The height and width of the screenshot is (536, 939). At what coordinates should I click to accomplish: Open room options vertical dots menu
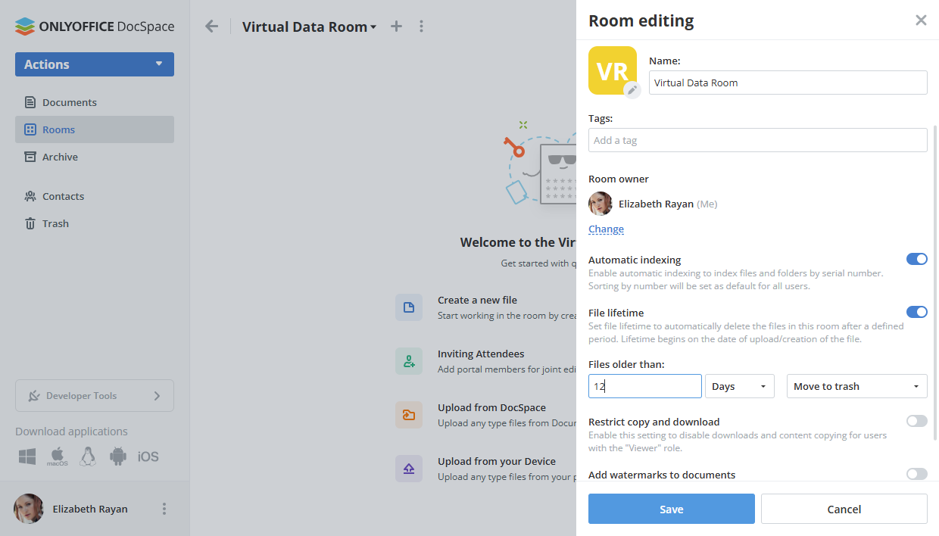(x=422, y=26)
